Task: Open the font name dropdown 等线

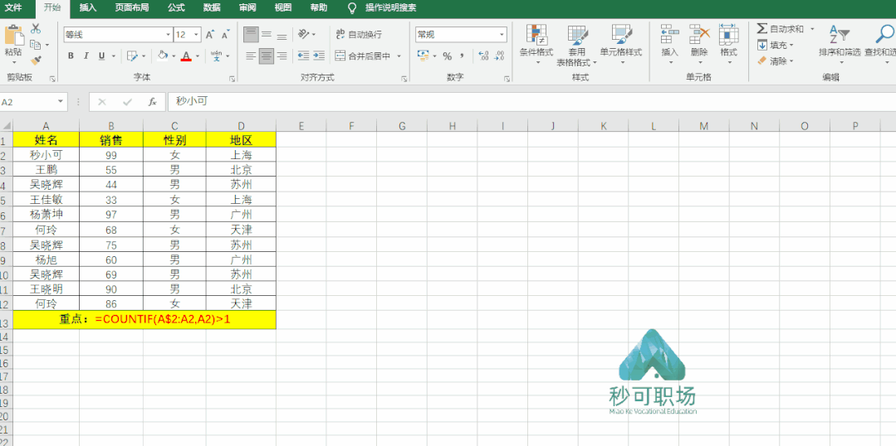Action: tap(168, 35)
